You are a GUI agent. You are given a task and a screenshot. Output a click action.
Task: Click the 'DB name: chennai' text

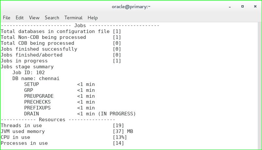click(x=36, y=78)
